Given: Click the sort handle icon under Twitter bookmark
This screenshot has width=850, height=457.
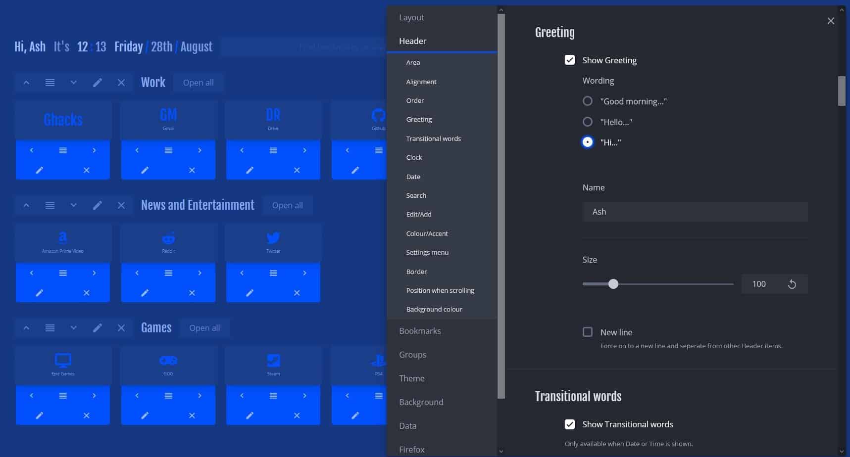Looking at the screenshot, I should tap(273, 273).
